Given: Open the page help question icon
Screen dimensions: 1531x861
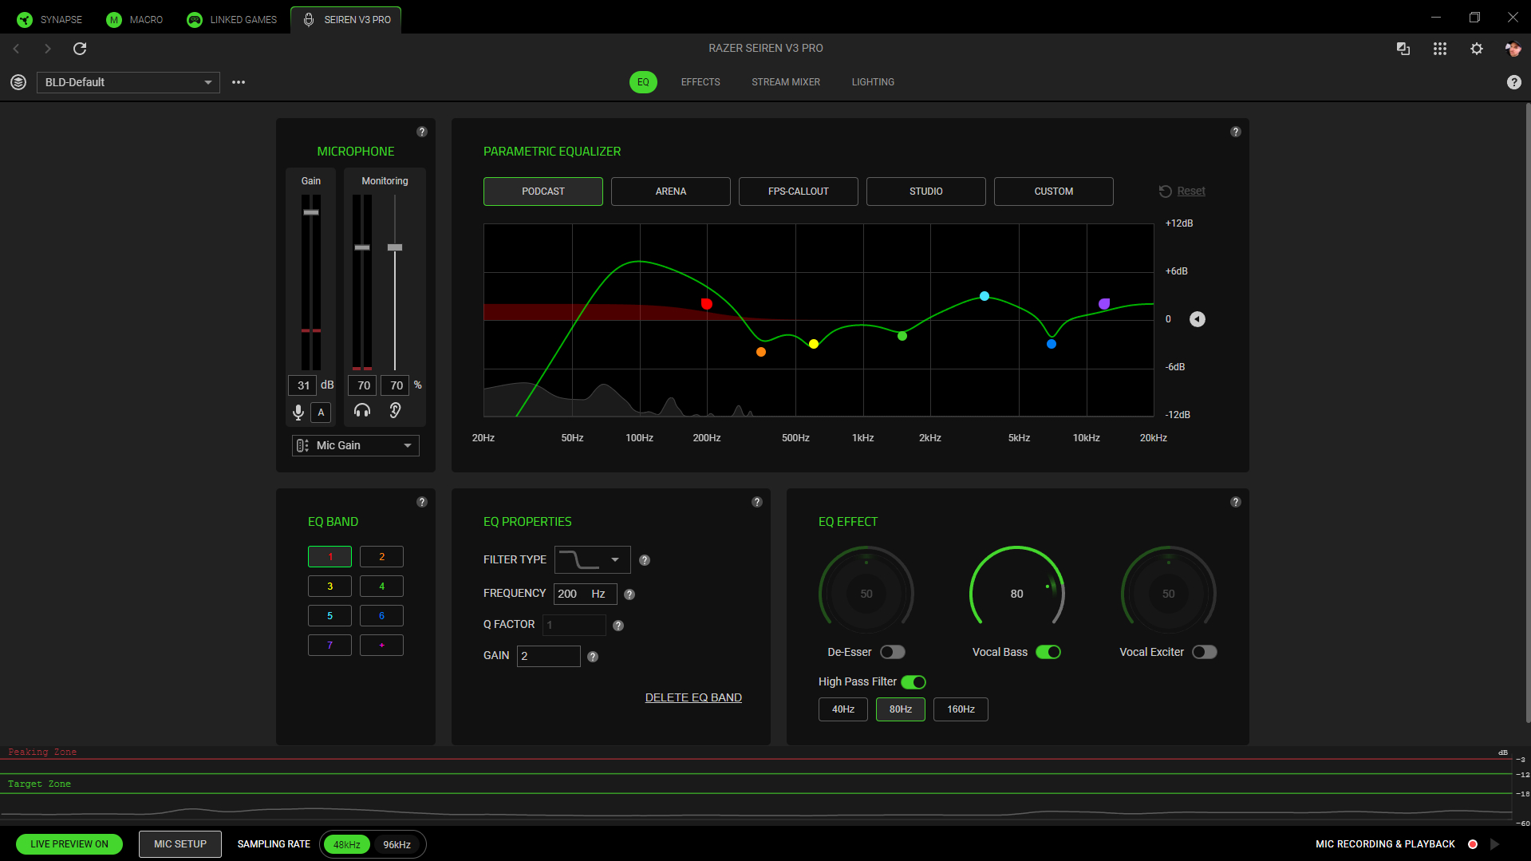Looking at the screenshot, I should tap(1513, 82).
